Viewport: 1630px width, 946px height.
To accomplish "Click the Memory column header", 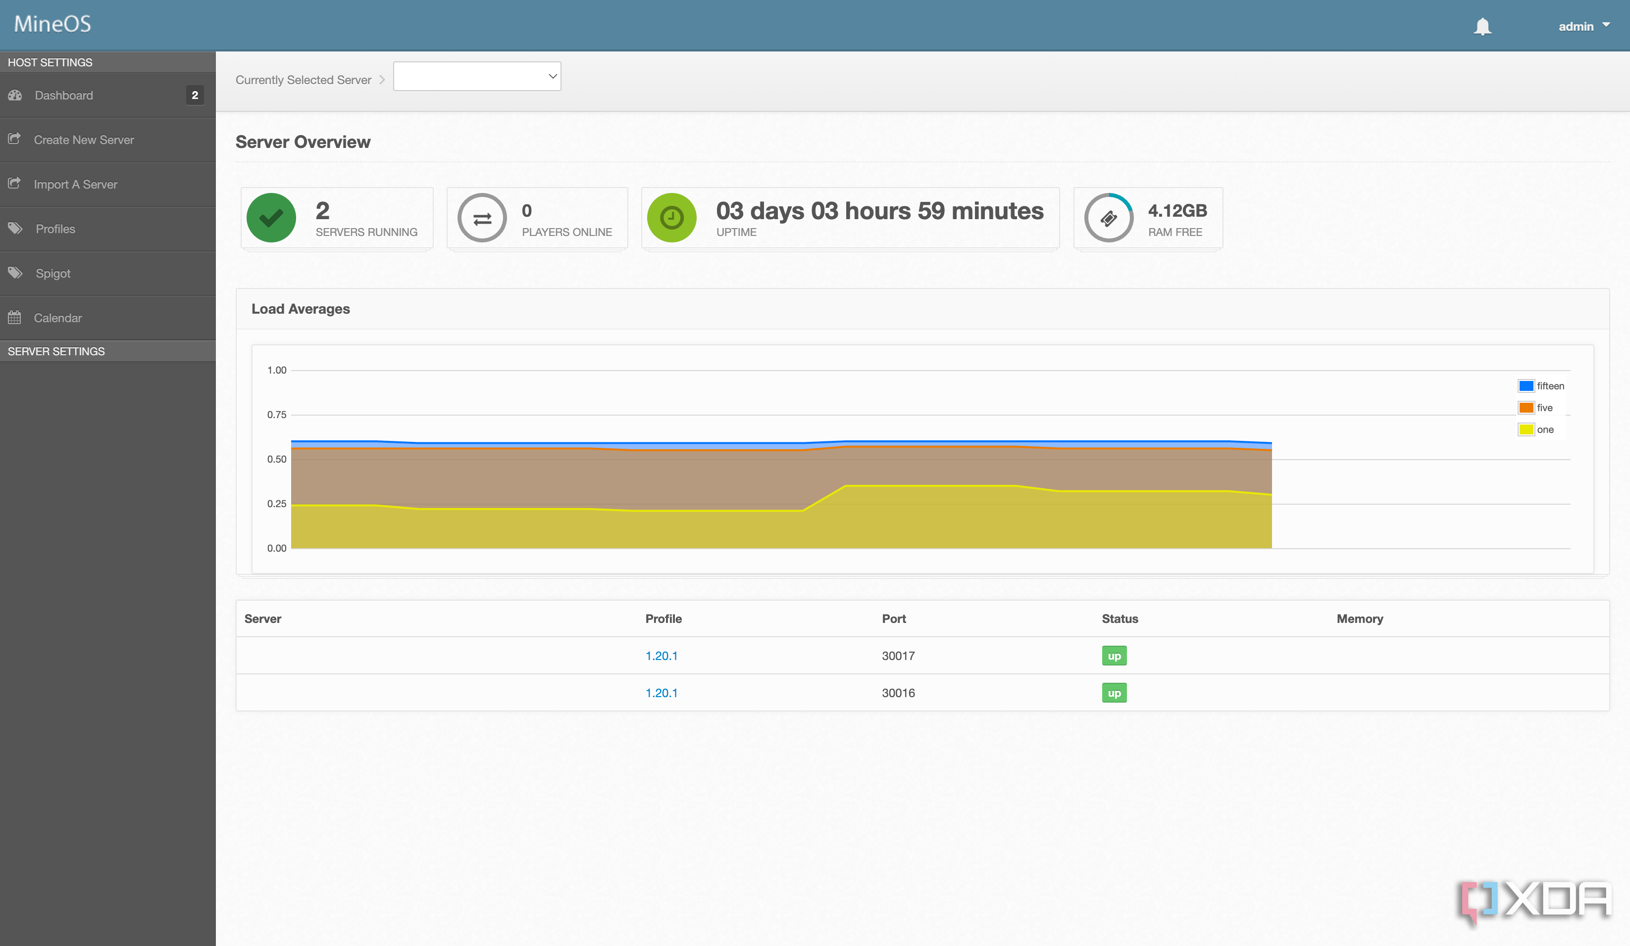I will click(x=1360, y=618).
